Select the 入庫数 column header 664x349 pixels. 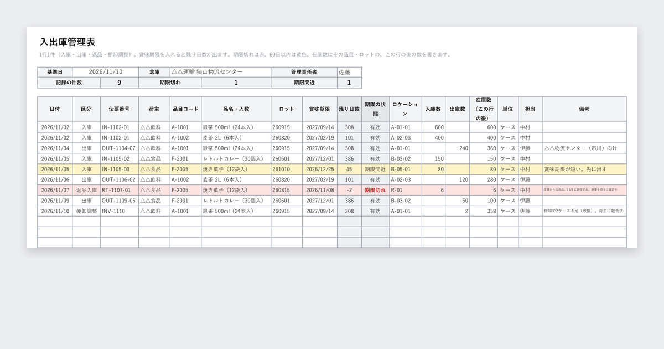(x=433, y=109)
